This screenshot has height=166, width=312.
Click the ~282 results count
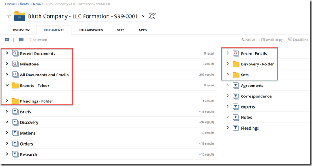coord(206,75)
